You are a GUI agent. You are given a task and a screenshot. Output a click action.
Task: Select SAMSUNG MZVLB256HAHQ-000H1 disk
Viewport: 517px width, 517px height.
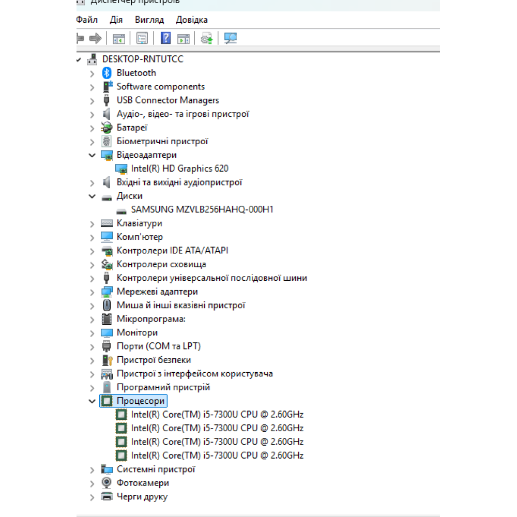pos(202,209)
